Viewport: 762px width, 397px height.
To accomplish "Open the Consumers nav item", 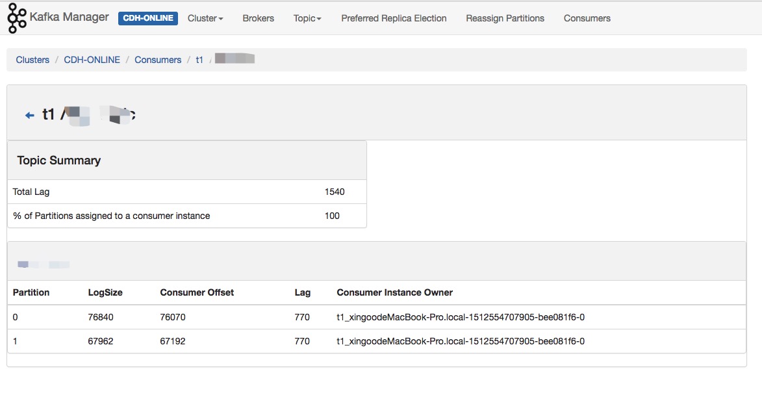I will tap(587, 18).
